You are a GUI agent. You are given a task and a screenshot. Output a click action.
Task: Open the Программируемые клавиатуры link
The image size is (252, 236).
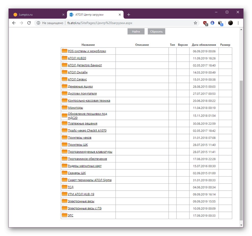pyautogui.click(x=90, y=152)
